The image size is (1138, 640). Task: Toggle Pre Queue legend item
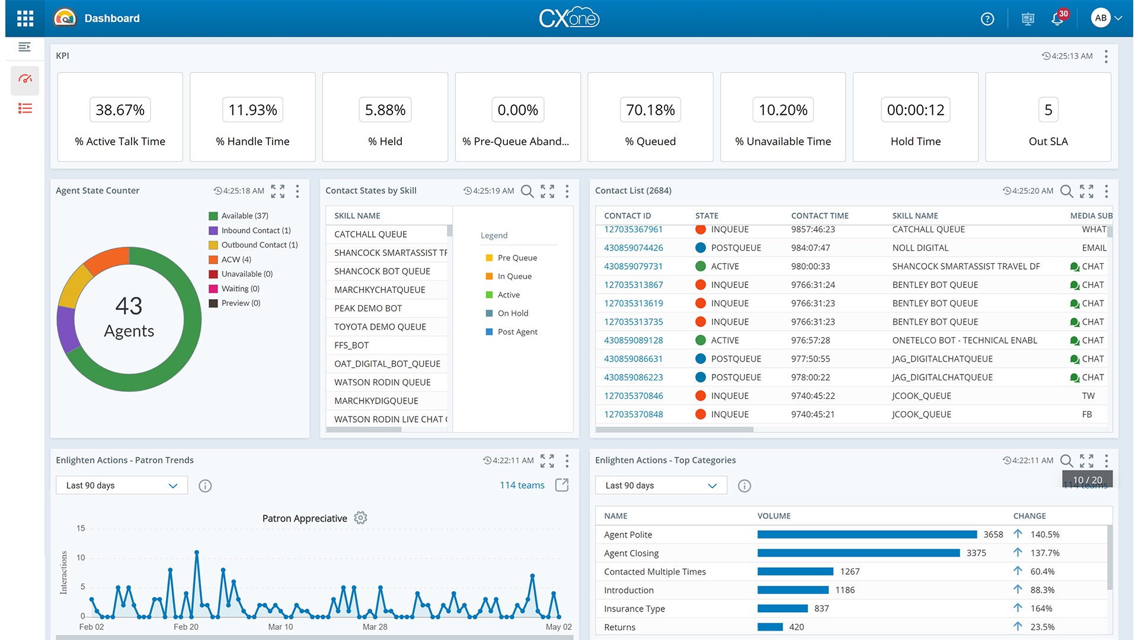(512, 258)
